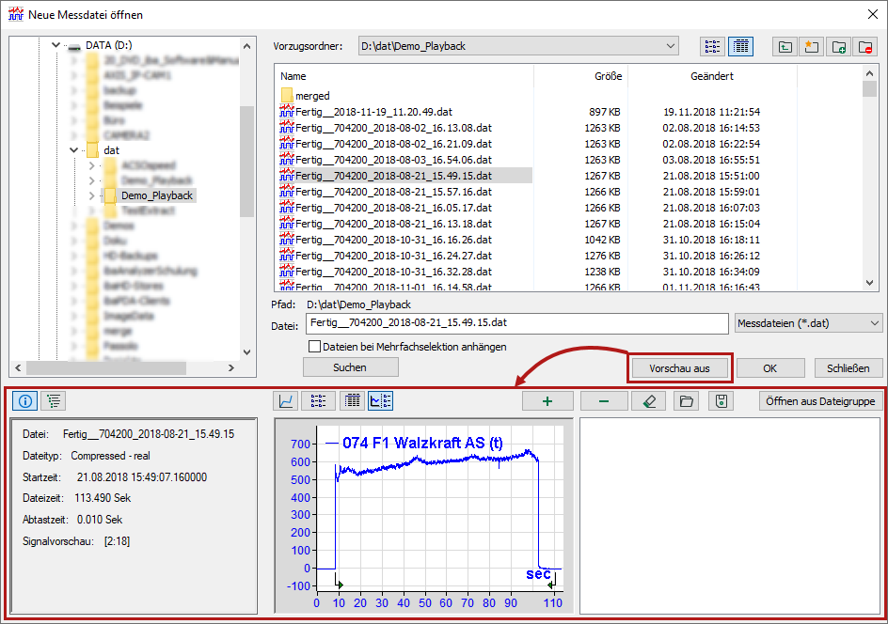Select the table preview layout icon

click(352, 401)
